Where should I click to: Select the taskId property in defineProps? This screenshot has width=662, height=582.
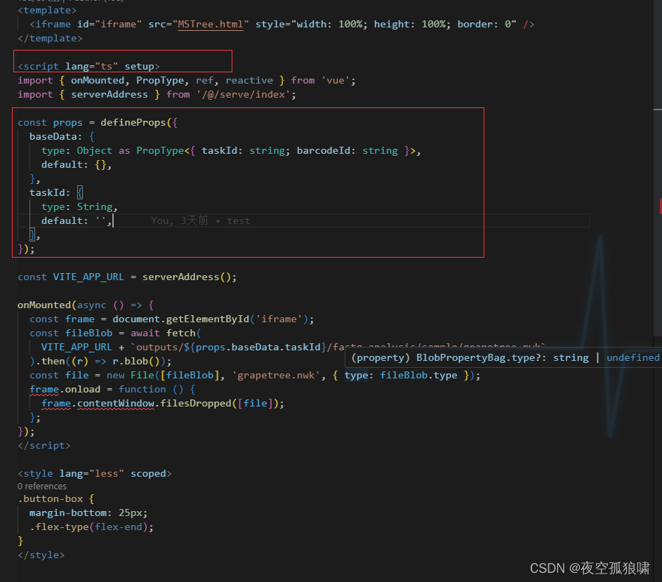tap(48, 192)
